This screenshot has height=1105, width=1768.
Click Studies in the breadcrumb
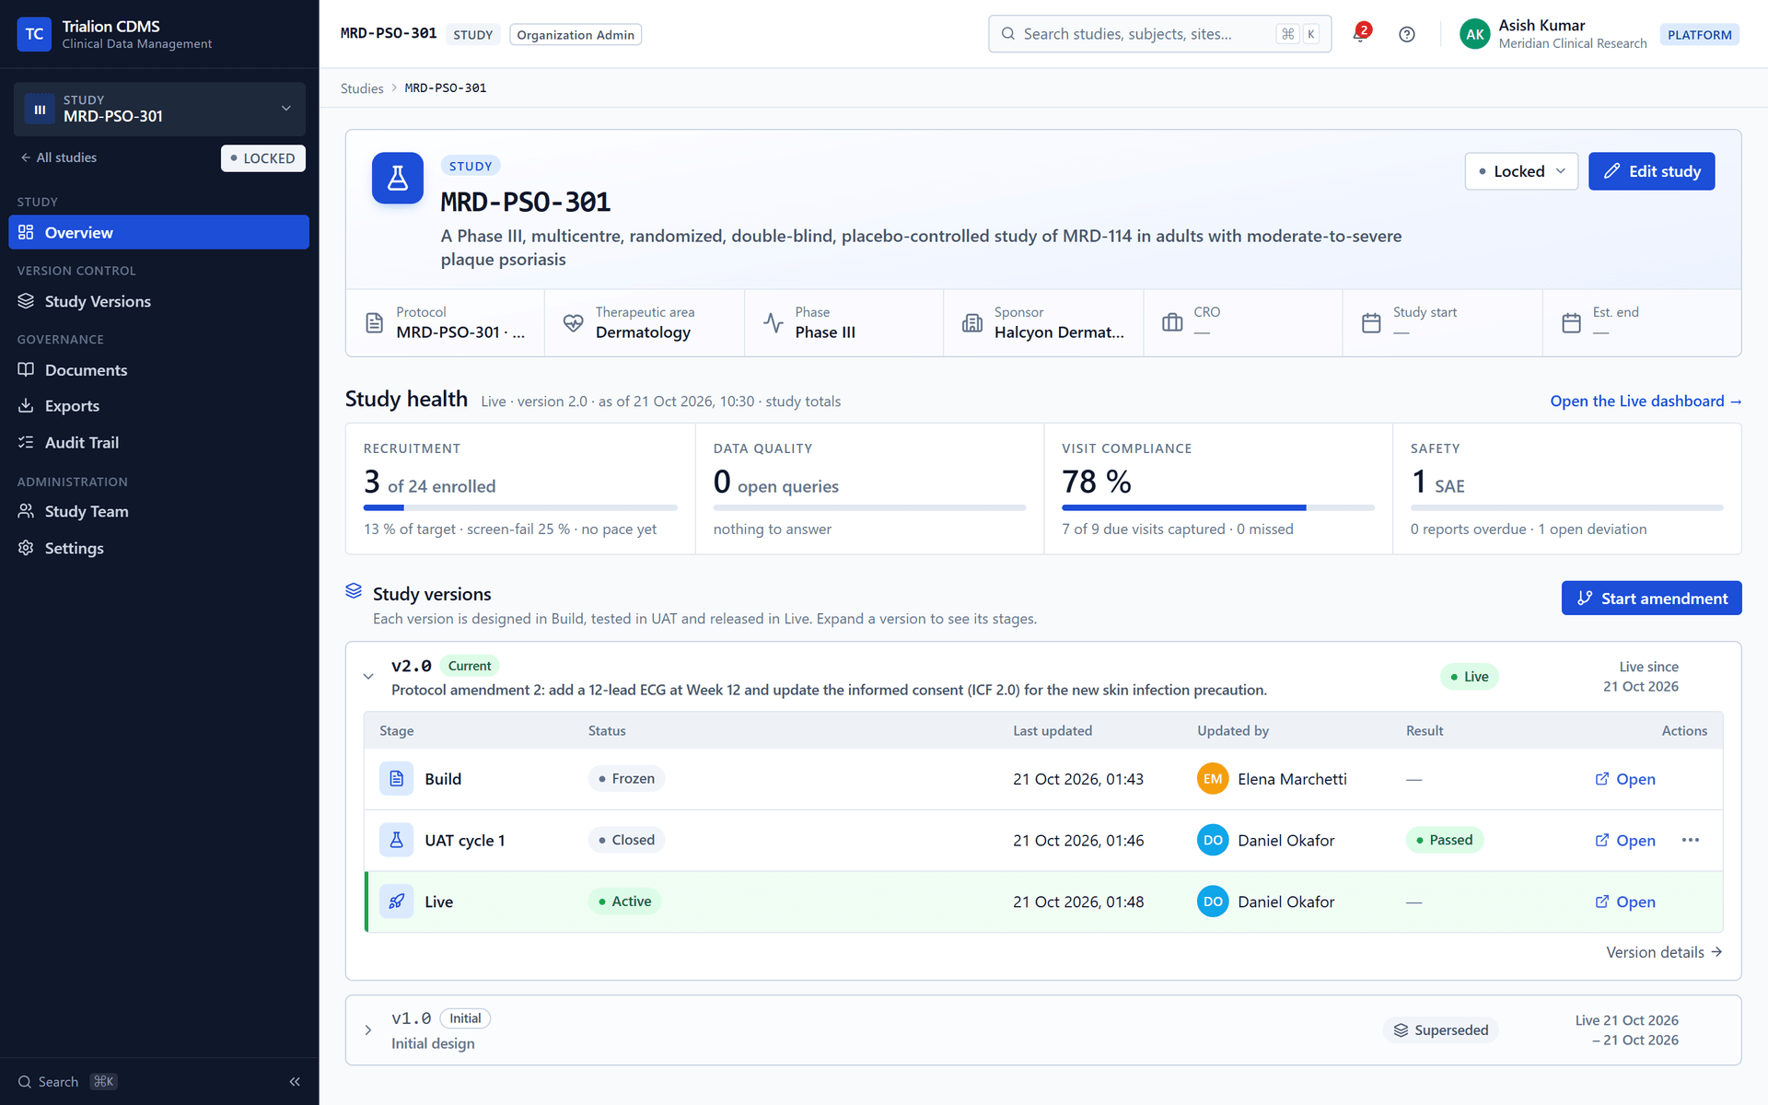(362, 88)
